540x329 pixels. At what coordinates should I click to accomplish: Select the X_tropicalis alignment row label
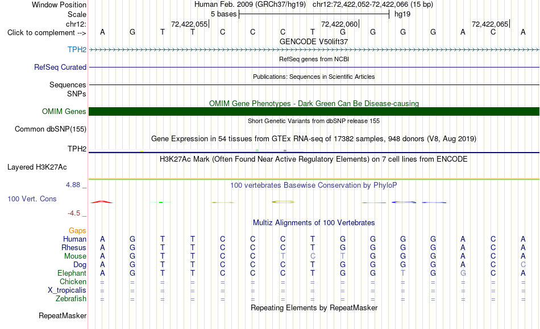point(67,290)
